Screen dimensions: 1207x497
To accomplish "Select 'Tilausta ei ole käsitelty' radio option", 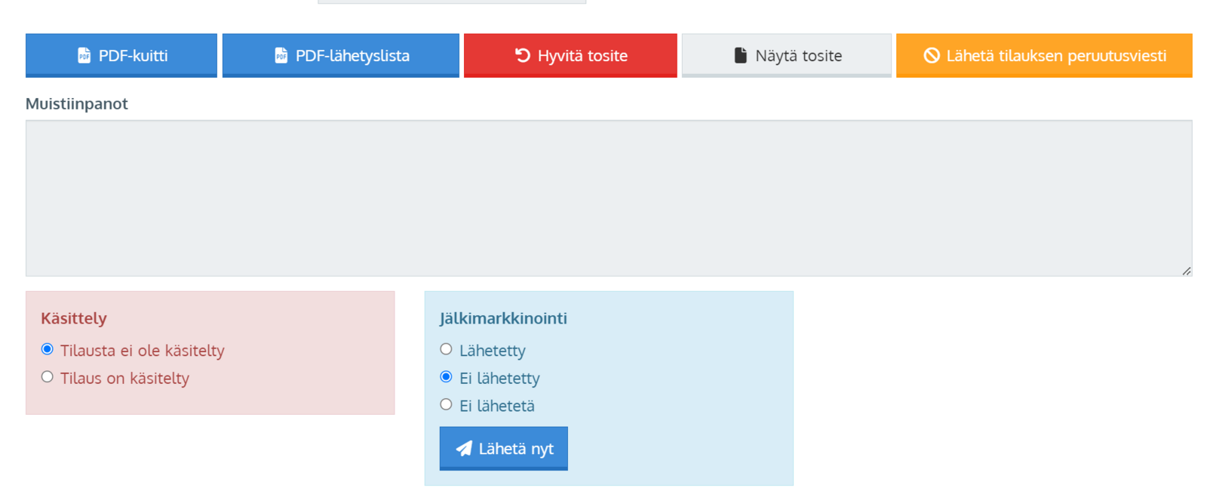I will pos(48,349).
